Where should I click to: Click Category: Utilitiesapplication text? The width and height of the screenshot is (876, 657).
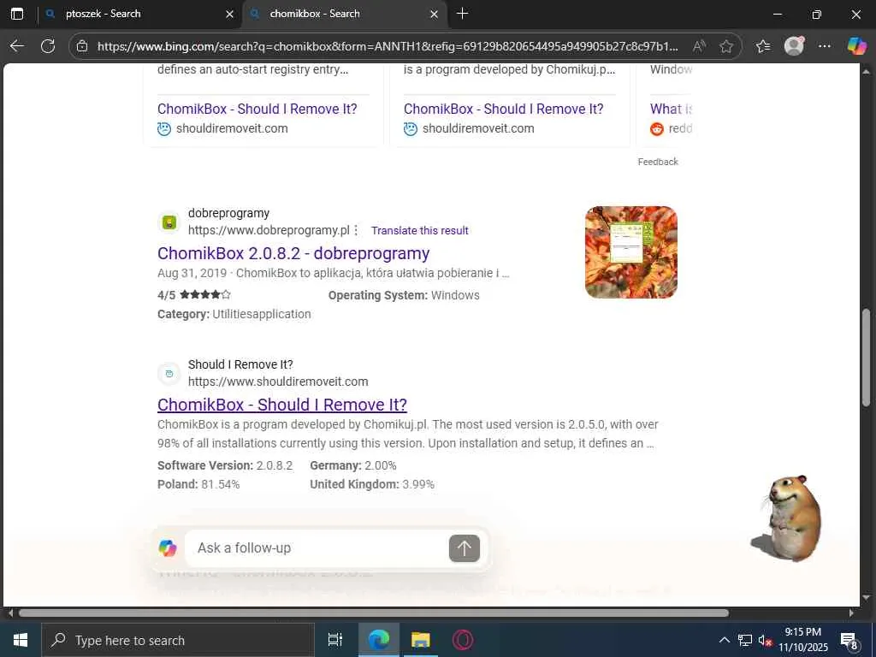pyautogui.click(x=234, y=314)
